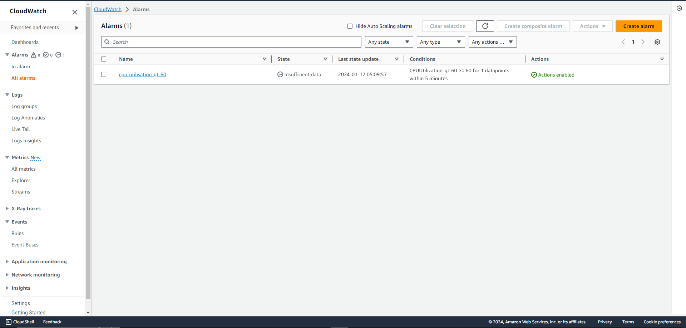Open the Any actions filter dropdown

(x=493, y=42)
